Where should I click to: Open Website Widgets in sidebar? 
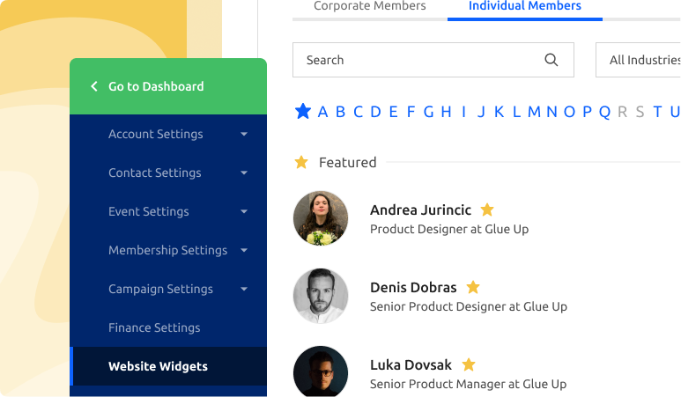pyautogui.click(x=158, y=366)
